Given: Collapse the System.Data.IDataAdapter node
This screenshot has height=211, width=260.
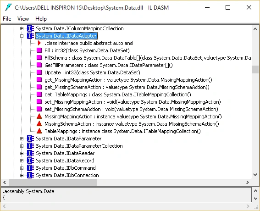Looking at the screenshot, I should (22, 36).
